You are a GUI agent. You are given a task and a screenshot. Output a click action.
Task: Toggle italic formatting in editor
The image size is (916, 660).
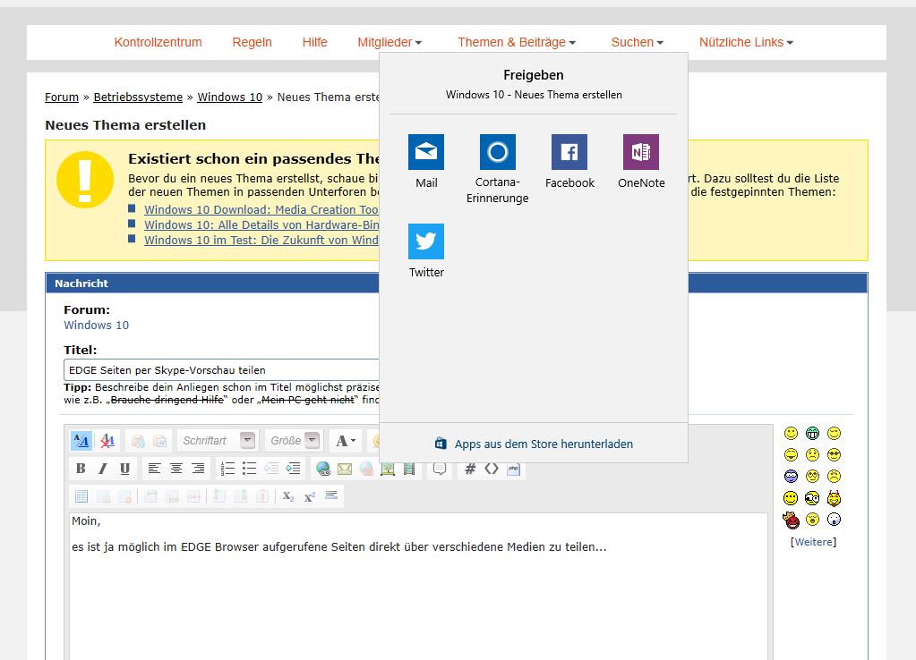point(102,468)
